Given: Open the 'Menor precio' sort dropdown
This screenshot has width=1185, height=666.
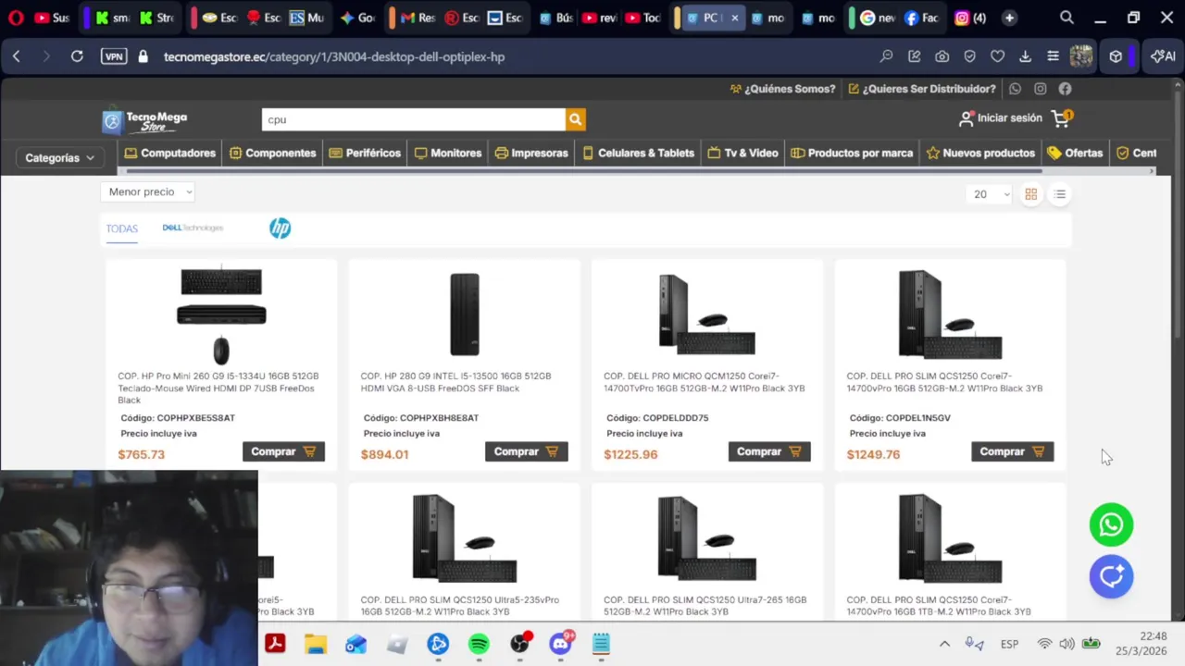Looking at the screenshot, I should 148,192.
